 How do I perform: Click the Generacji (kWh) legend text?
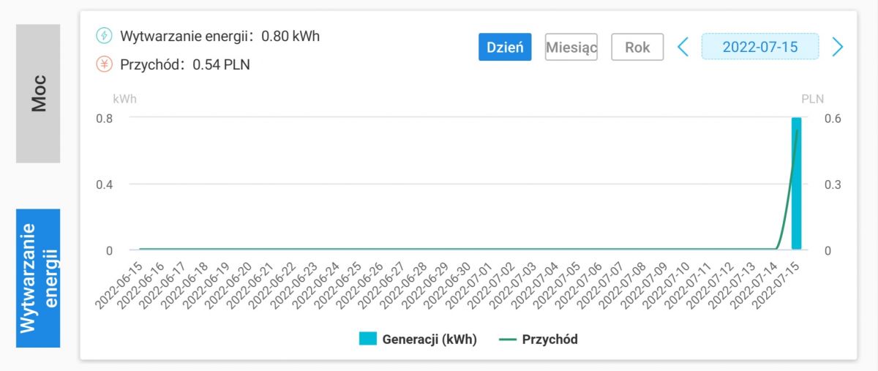tap(429, 340)
